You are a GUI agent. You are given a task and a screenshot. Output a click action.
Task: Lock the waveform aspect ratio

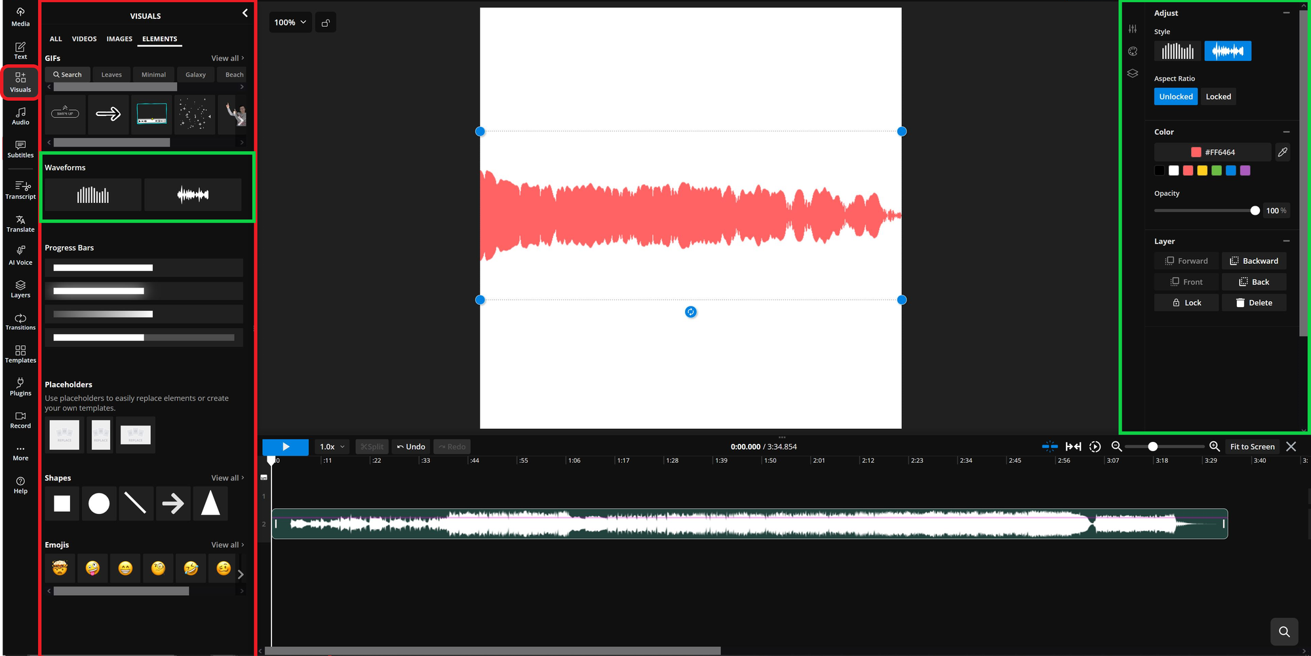1218,96
